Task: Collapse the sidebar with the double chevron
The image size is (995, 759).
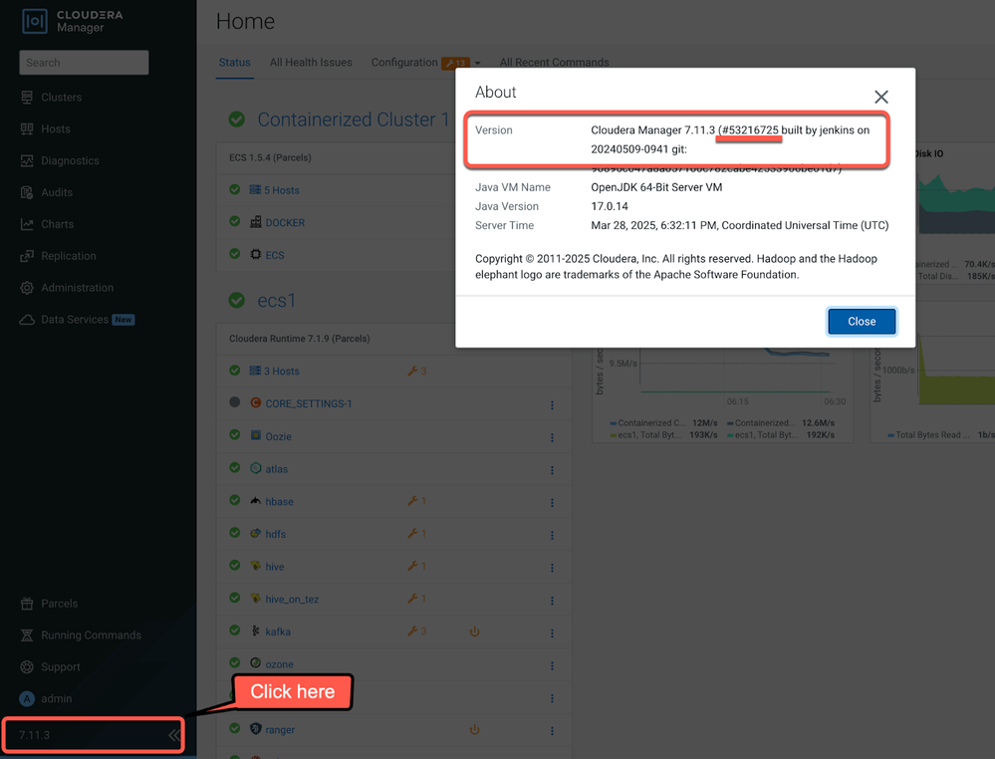Action: click(174, 735)
